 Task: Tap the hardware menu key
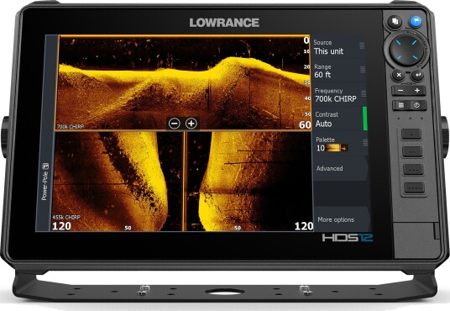[x=401, y=105]
